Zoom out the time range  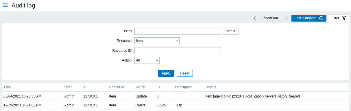click(x=270, y=18)
